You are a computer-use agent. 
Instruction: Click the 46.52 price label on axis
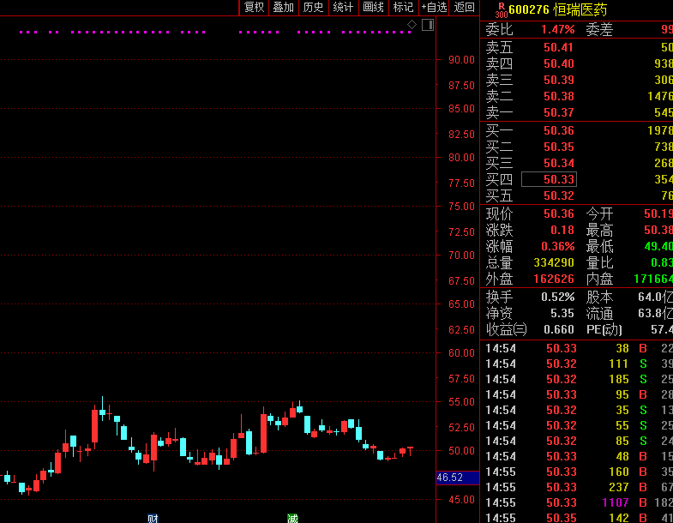[450, 478]
